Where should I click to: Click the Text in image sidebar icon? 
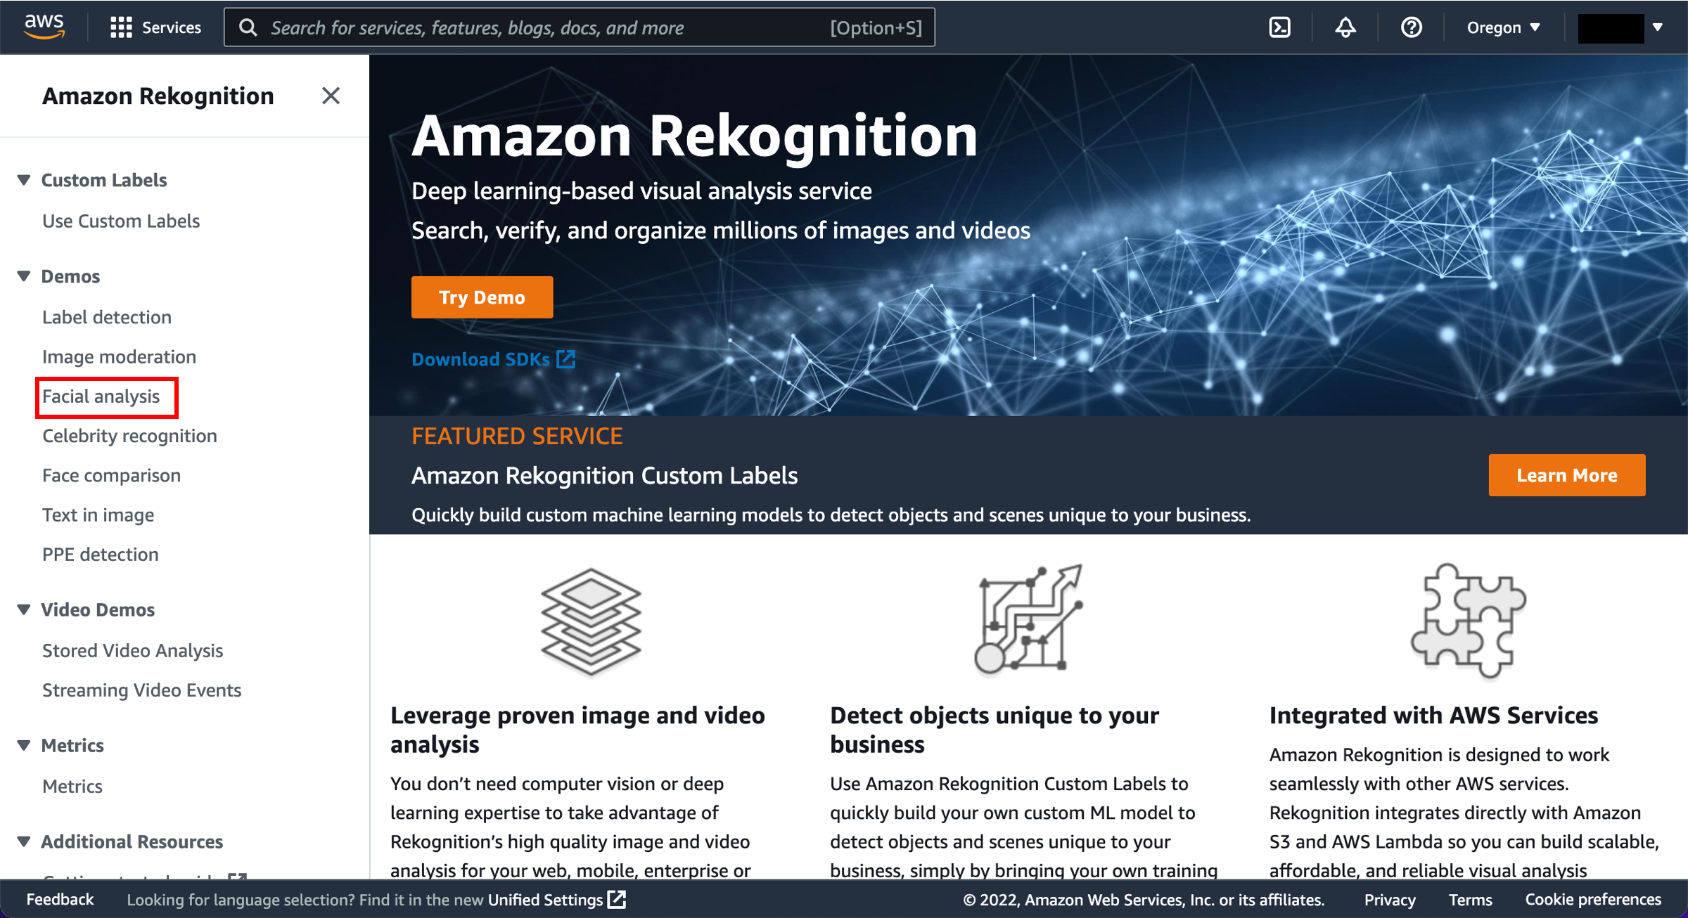click(98, 515)
